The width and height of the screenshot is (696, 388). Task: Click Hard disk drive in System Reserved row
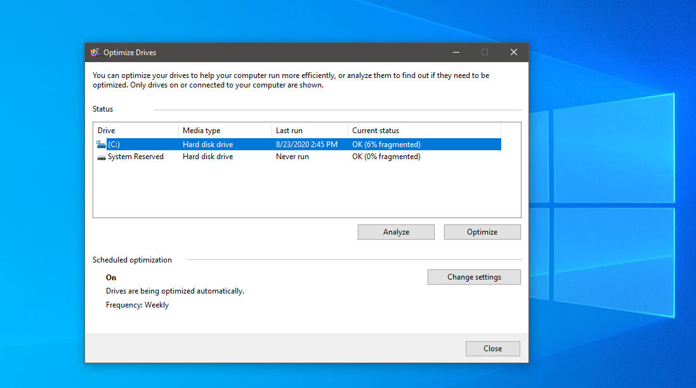coord(207,157)
